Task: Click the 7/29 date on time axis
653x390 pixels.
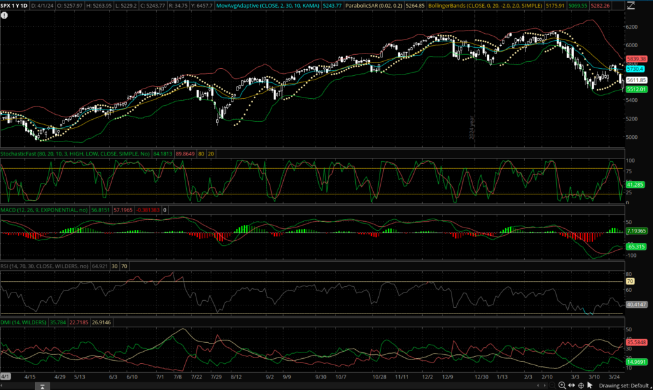Action: pyautogui.click(x=216, y=377)
